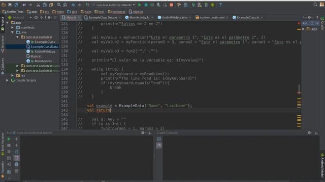The height and width of the screenshot is (182, 325).
Task: Click the kotlintest breadcrumb folder
Action: pos(116,12)
